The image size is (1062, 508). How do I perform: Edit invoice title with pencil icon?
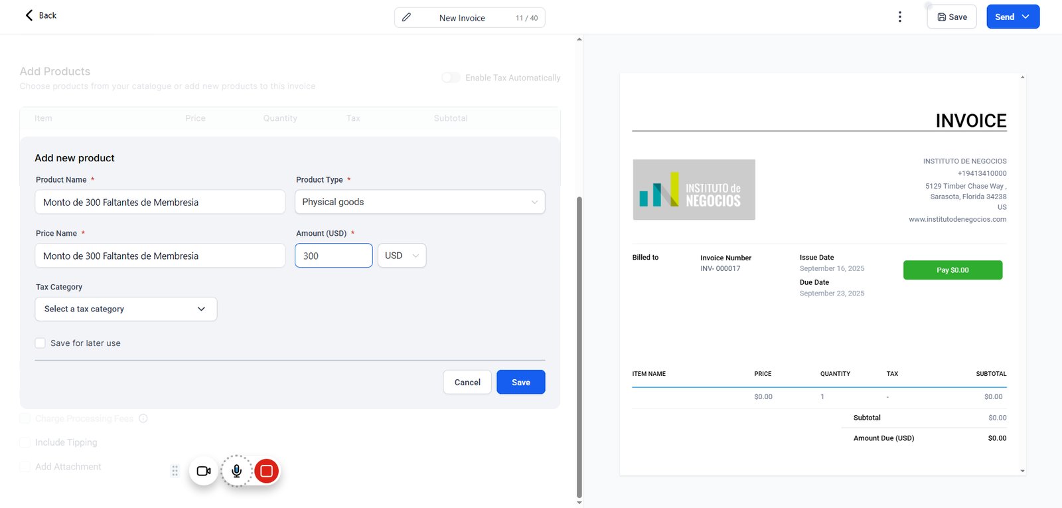(407, 17)
